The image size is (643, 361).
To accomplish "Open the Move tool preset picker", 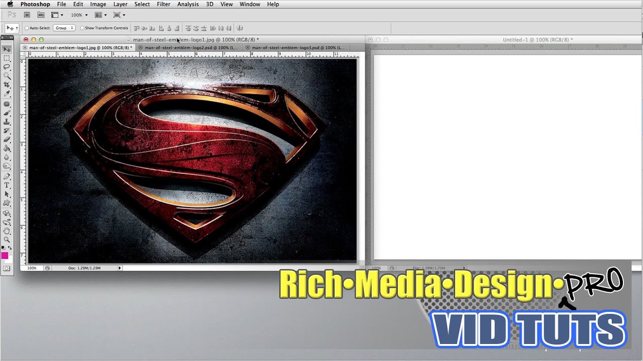I will coord(12,28).
